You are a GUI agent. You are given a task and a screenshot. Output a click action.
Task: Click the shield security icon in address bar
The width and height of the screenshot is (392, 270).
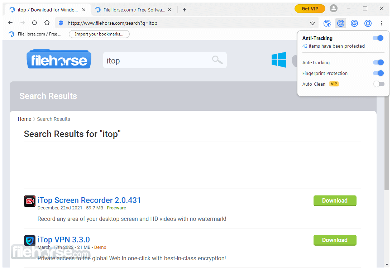point(61,23)
